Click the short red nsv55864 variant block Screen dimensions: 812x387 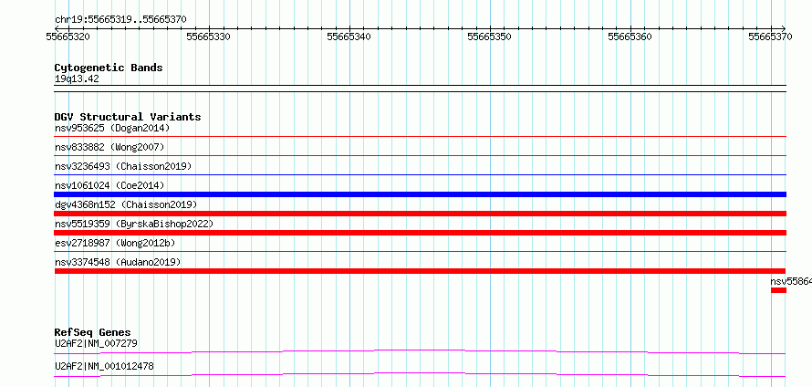[778, 290]
